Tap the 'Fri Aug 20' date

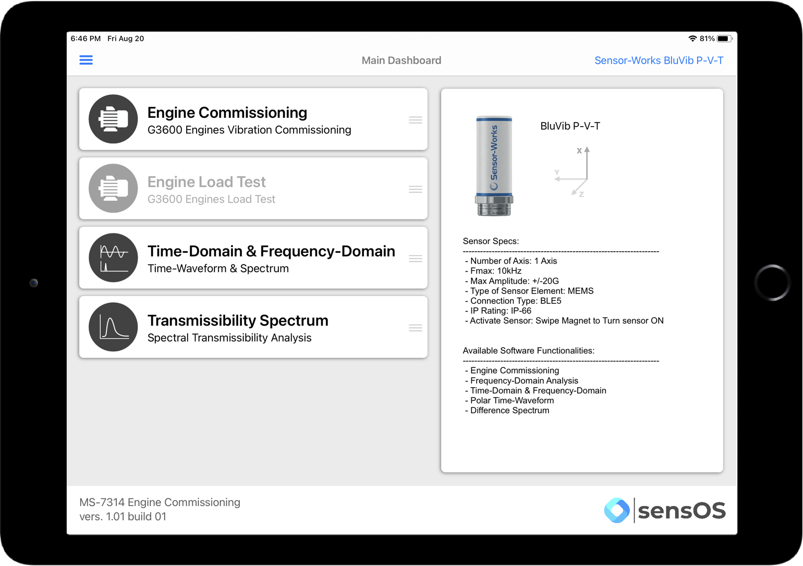click(x=126, y=39)
